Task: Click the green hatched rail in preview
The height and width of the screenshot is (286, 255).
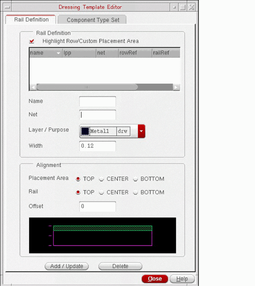Action: 103,228
